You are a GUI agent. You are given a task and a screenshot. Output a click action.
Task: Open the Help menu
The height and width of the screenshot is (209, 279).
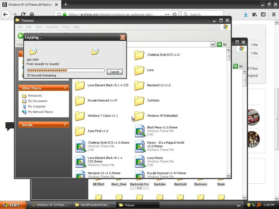77,27
